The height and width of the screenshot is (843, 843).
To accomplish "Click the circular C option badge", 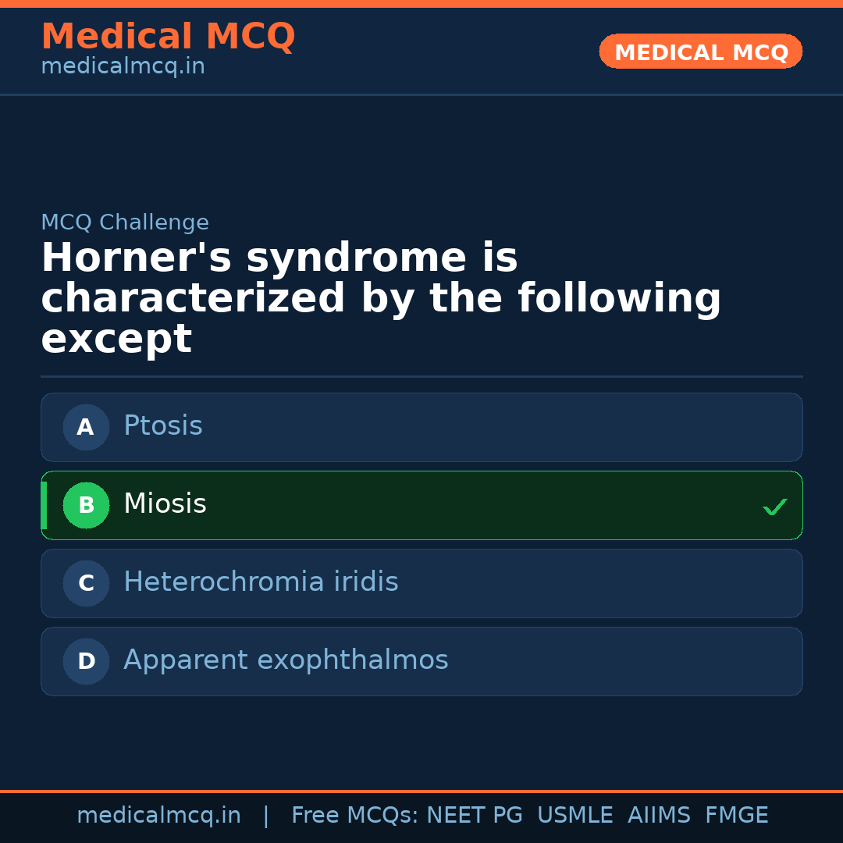I will [x=86, y=583].
